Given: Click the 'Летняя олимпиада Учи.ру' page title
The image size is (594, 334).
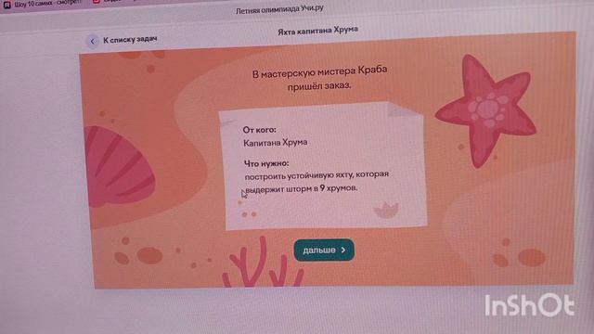Looking at the screenshot, I should tap(279, 9).
